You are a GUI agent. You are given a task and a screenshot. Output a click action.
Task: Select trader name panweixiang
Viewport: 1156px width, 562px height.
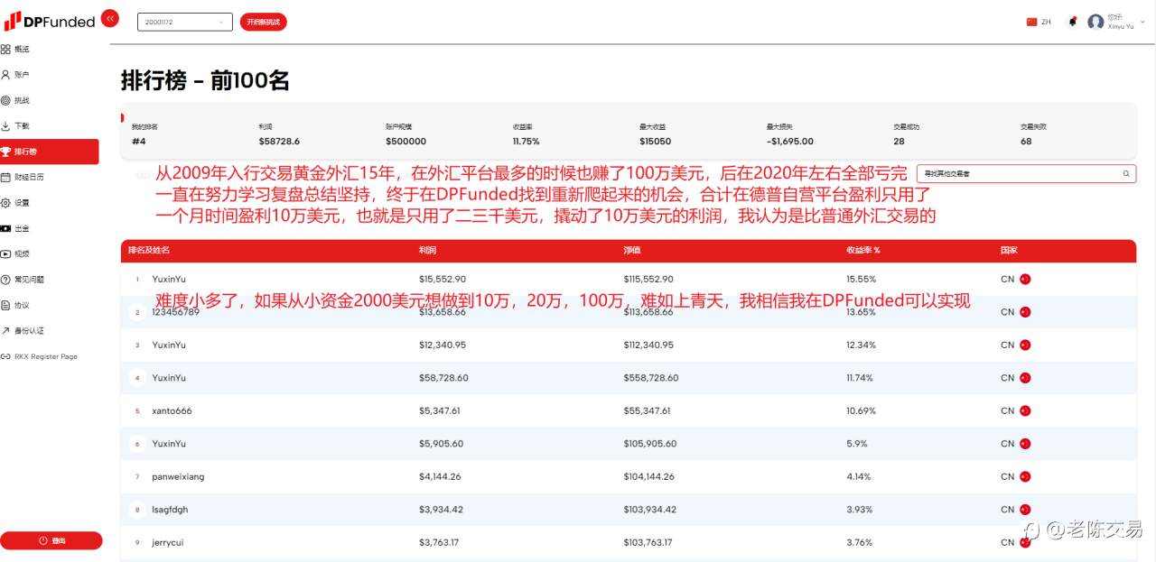(178, 476)
